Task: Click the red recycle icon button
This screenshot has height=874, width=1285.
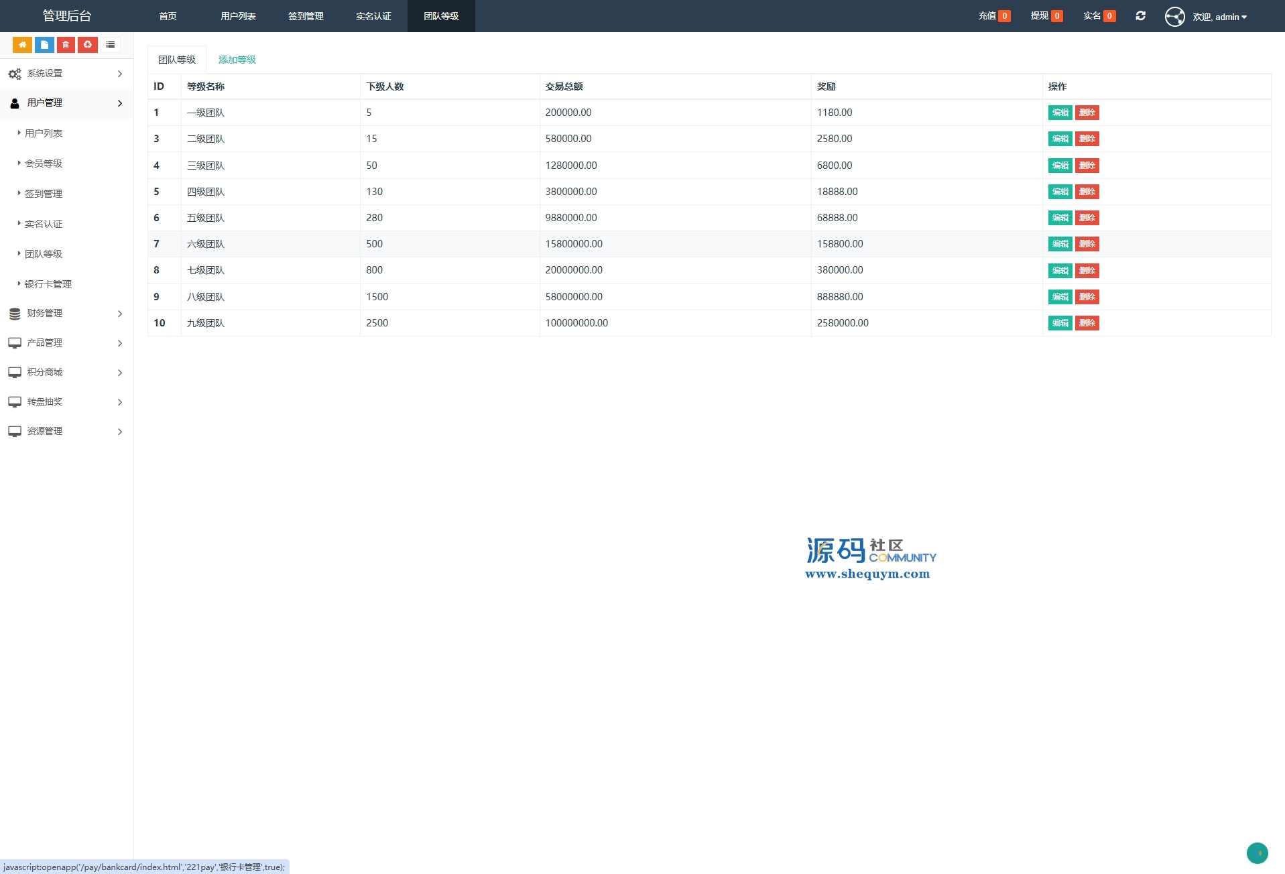Action: tap(88, 45)
